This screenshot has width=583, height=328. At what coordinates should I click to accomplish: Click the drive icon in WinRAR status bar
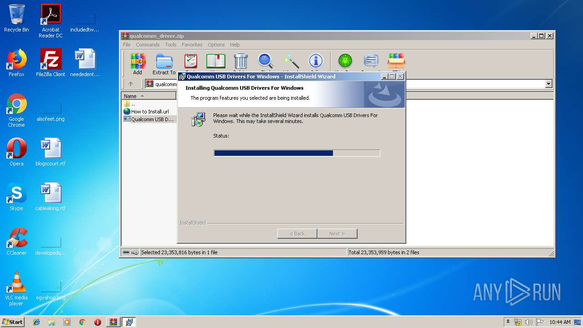[x=126, y=252]
